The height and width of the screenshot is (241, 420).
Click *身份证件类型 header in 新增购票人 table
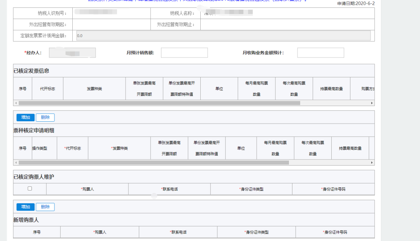256,232
